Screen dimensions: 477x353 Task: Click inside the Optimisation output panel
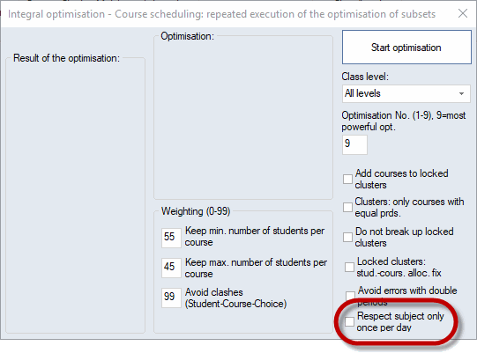tap(243, 120)
